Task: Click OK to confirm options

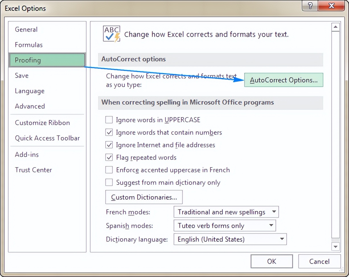Action: [x=272, y=261]
